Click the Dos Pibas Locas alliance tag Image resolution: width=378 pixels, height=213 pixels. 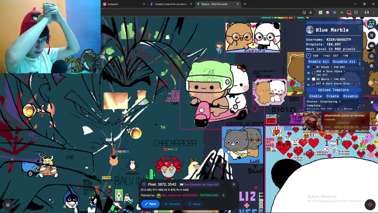[209, 195]
